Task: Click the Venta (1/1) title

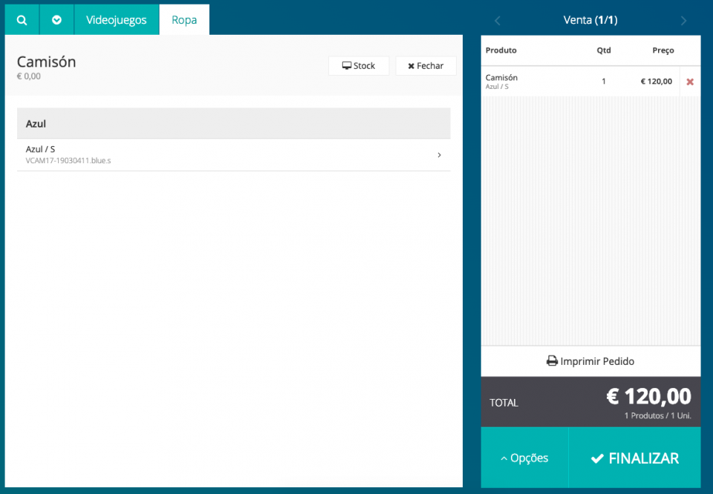Action: (x=590, y=20)
